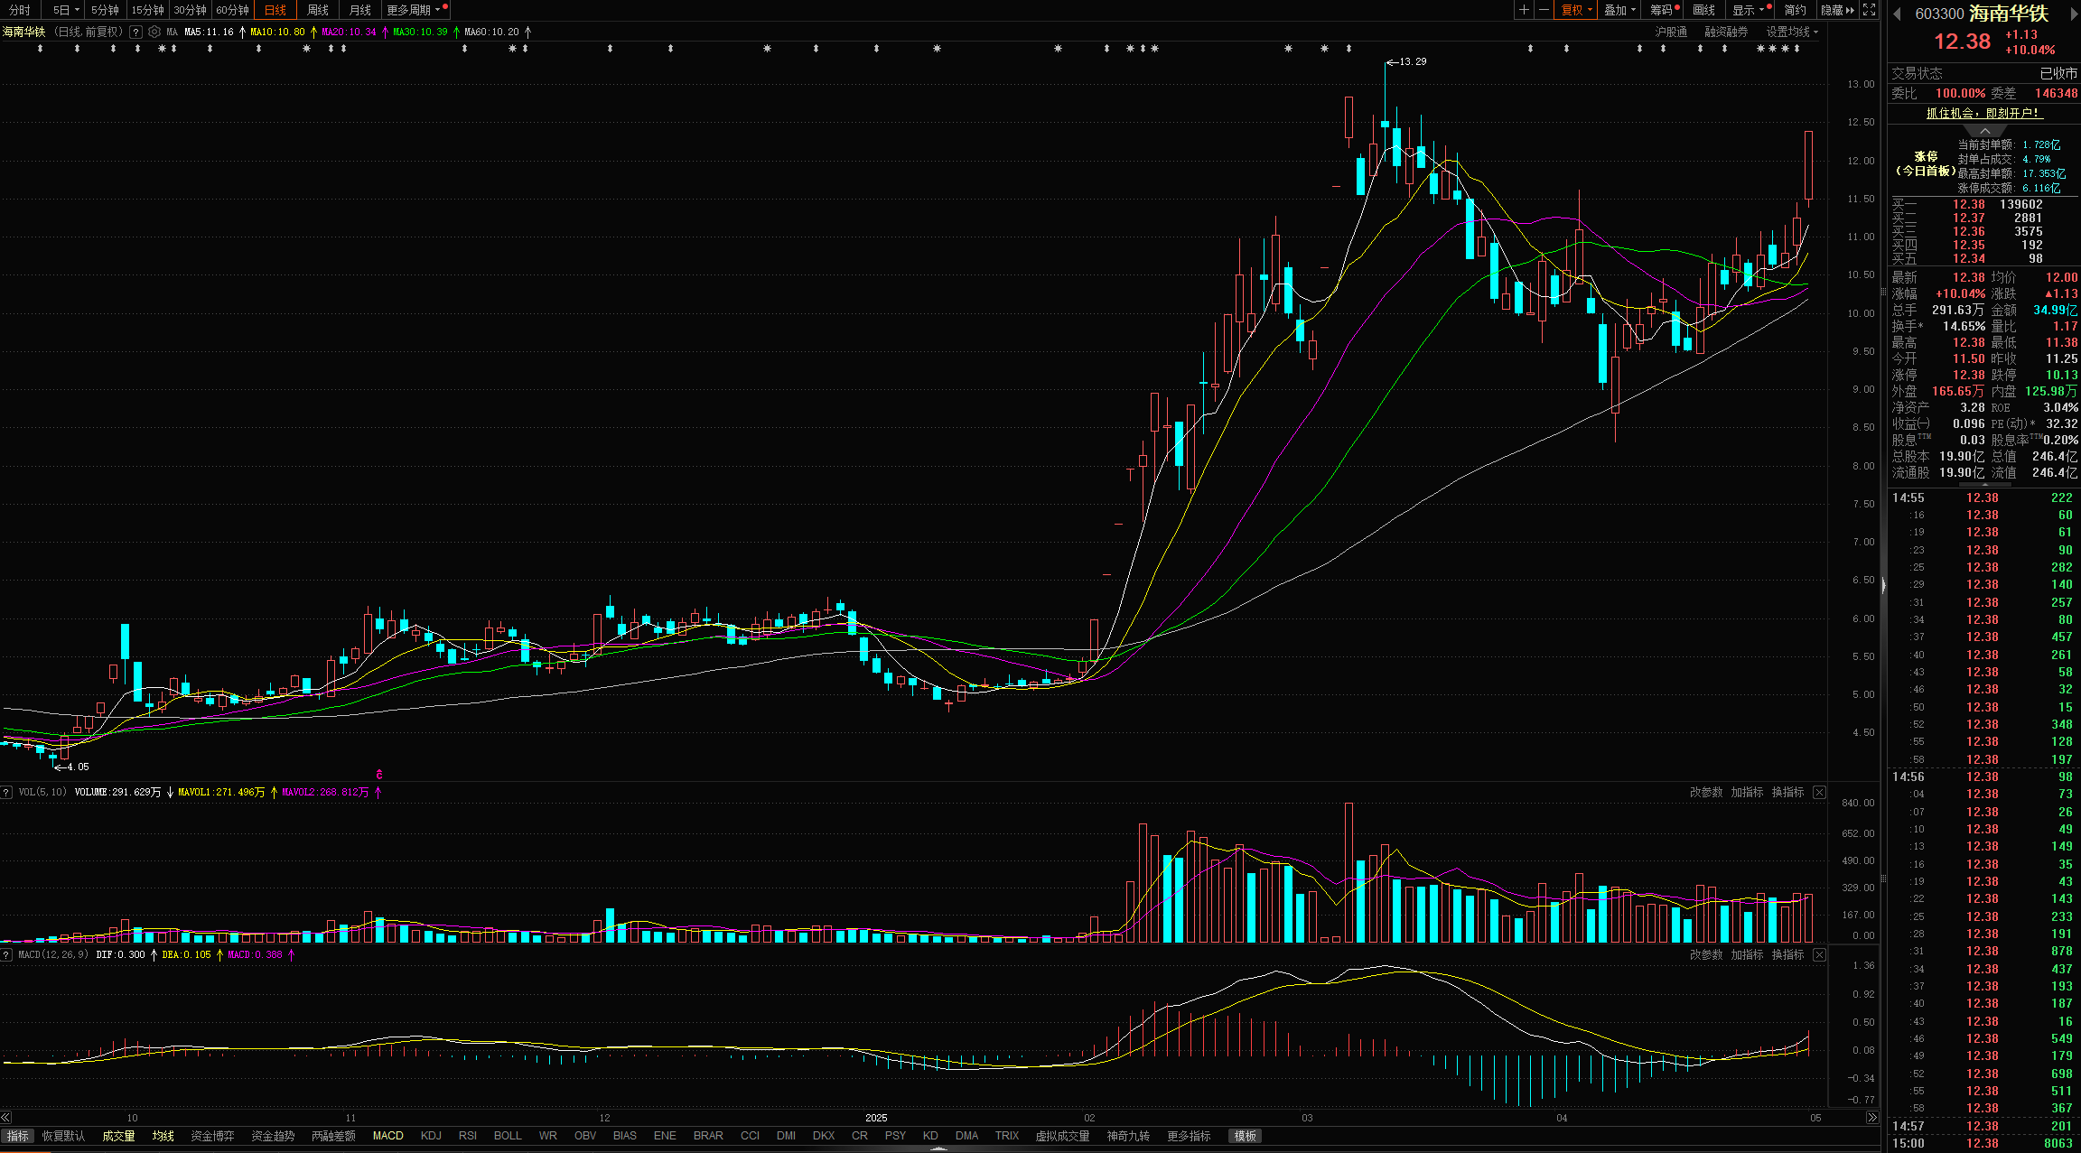Viewport: 2081px width, 1153px height.
Task: Activate the 画线 drawing tool
Action: 1704,10
